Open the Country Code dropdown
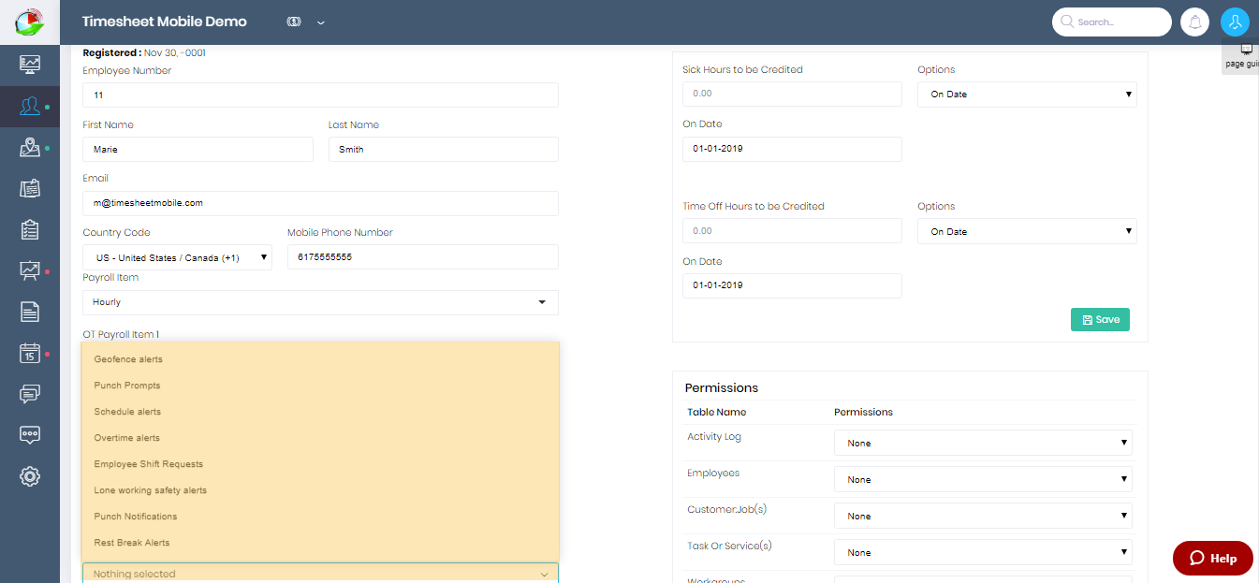The width and height of the screenshot is (1259, 583). (x=177, y=257)
